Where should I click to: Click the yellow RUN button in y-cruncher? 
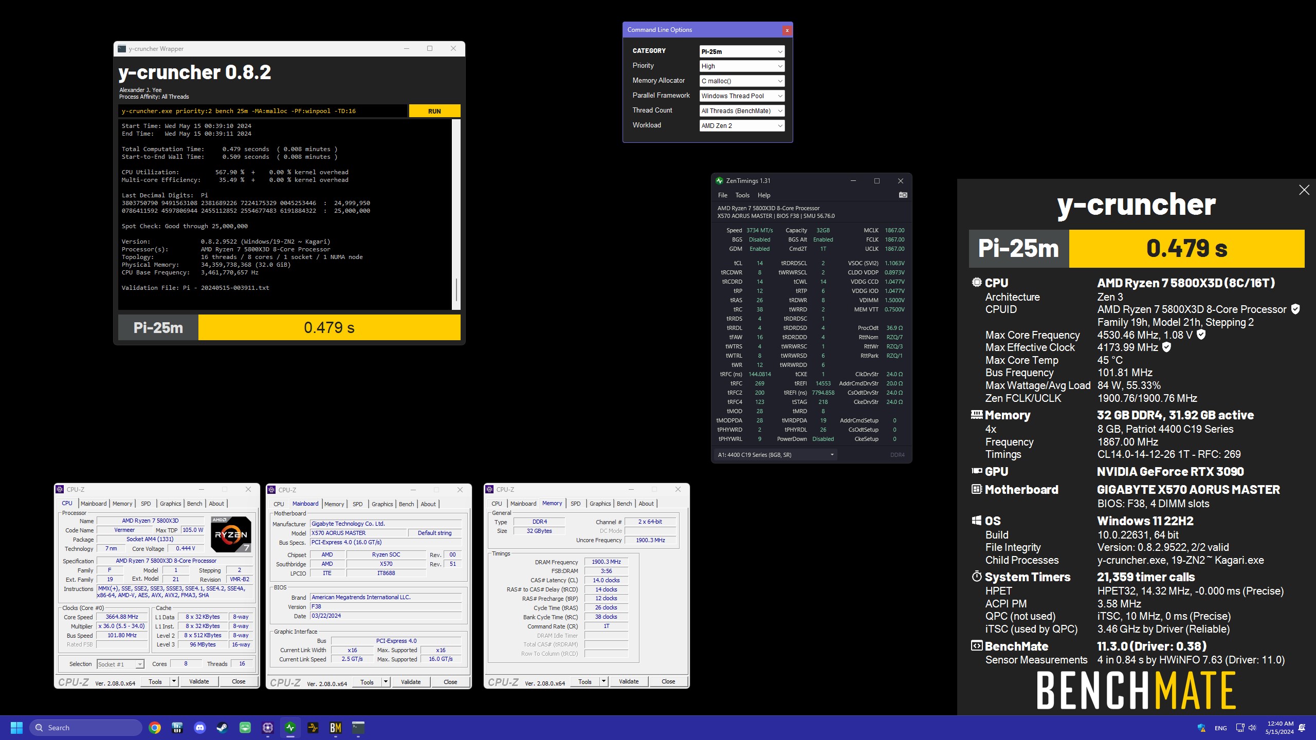click(x=434, y=111)
